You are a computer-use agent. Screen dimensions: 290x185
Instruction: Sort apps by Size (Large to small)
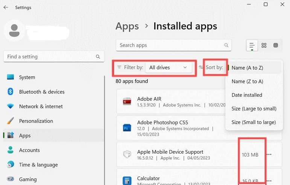pyautogui.click(x=254, y=109)
